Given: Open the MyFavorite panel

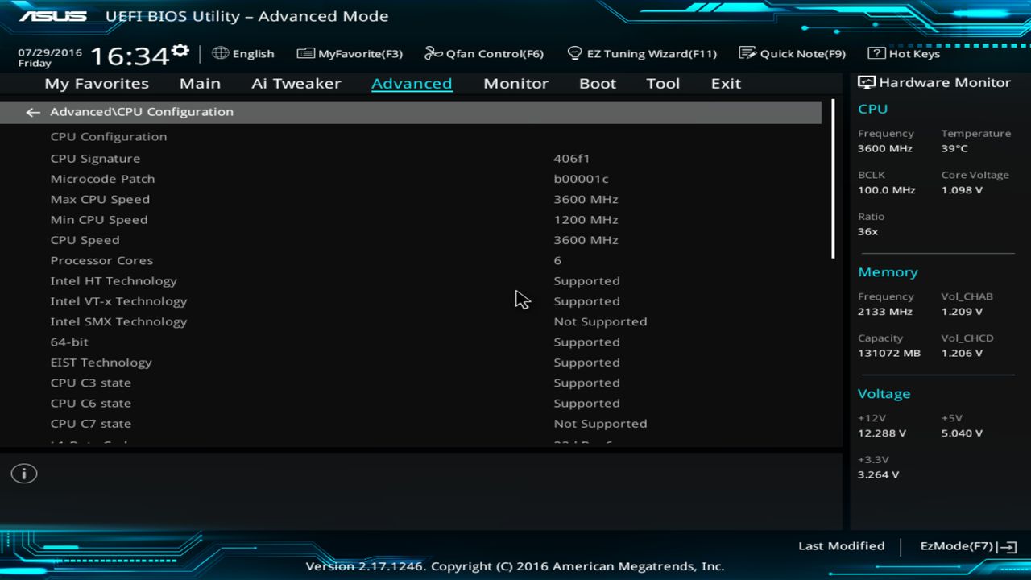Looking at the screenshot, I should [x=350, y=53].
